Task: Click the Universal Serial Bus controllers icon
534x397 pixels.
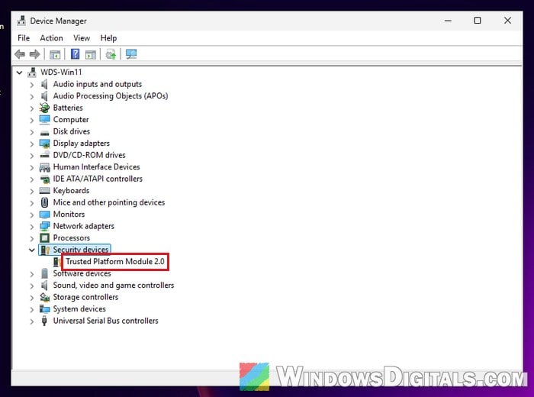Action: coord(44,321)
